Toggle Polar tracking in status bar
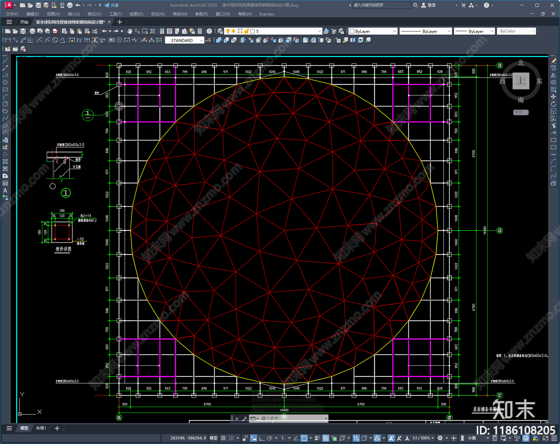The width and height of the screenshot is (560, 444). [x=269, y=438]
